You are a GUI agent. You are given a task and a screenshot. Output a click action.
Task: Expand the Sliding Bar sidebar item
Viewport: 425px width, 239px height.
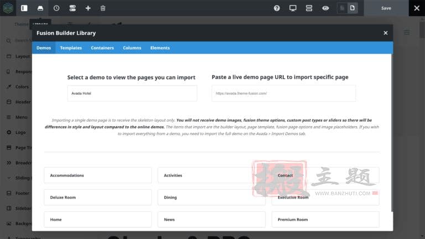9,178
